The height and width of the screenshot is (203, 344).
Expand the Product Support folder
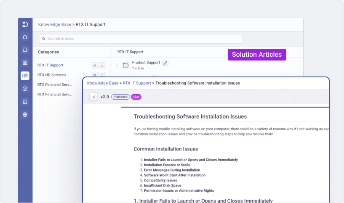(x=117, y=65)
